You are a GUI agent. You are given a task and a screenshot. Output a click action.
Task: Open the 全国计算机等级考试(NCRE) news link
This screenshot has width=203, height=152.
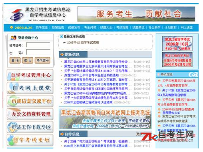tap(98, 71)
